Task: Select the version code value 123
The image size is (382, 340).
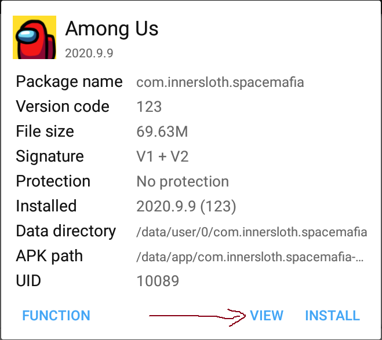Action: pos(149,107)
